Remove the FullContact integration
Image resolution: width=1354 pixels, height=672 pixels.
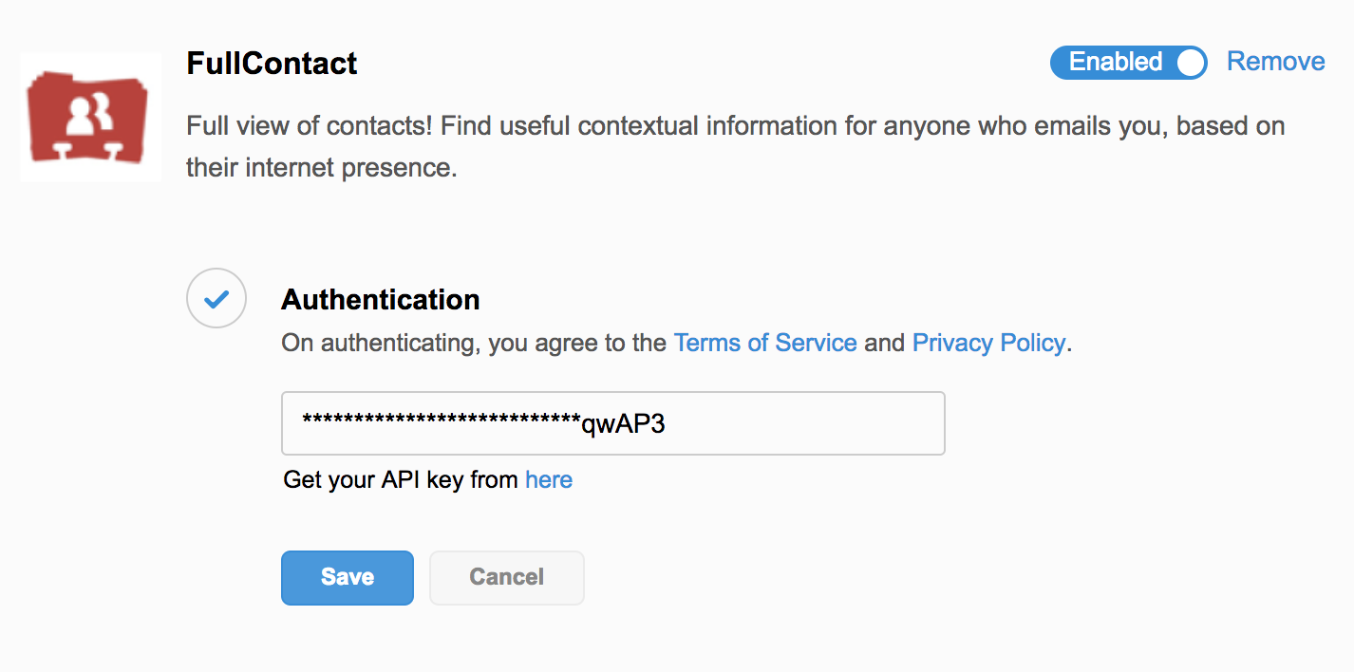pos(1275,62)
